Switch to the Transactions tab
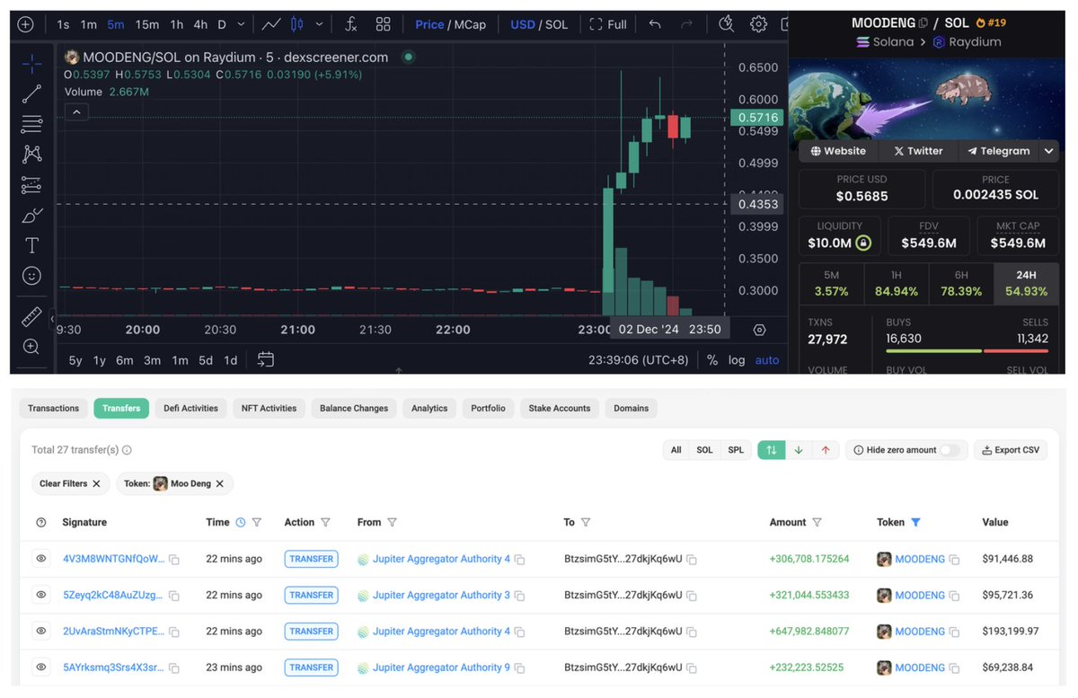This screenshot has height=698, width=1078. [x=53, y=408]
